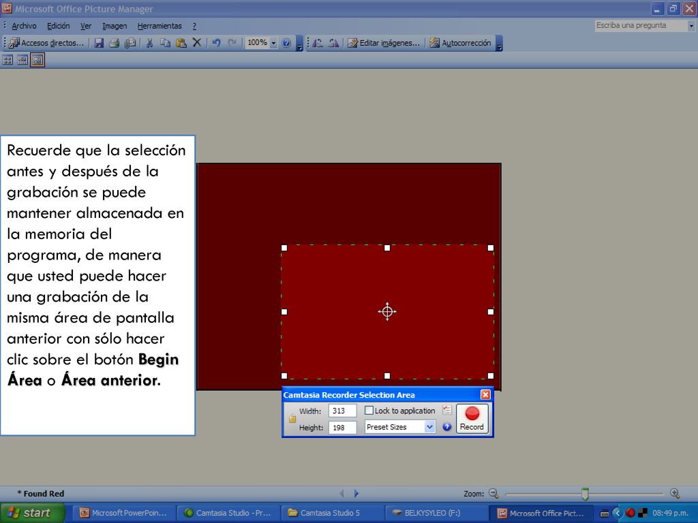Click the top-center selection handle

(x=387, y=248)
